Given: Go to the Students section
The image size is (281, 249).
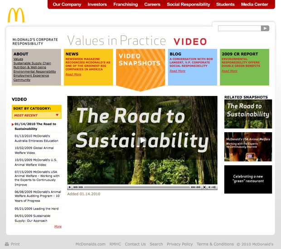Looking at the screenshot, I should (x=225, y=5).
